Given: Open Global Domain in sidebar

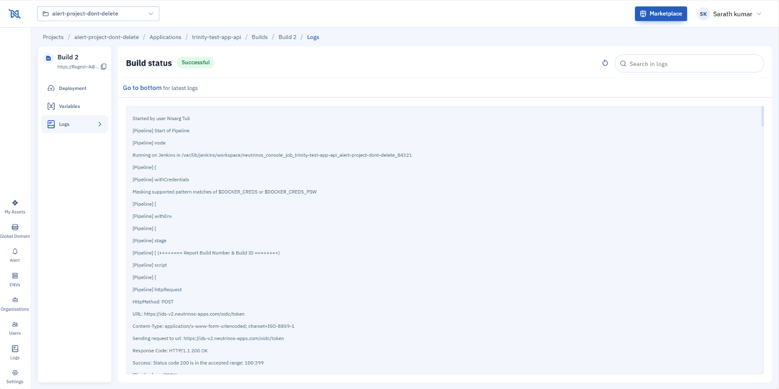Looking at the screenshot, I should (15, 231).
